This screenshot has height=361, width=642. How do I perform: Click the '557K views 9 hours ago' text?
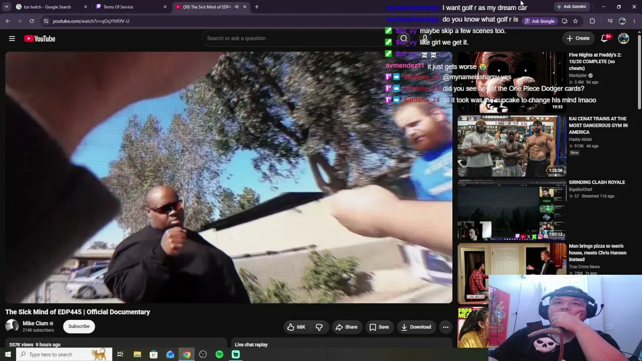[x=35, y=344]
